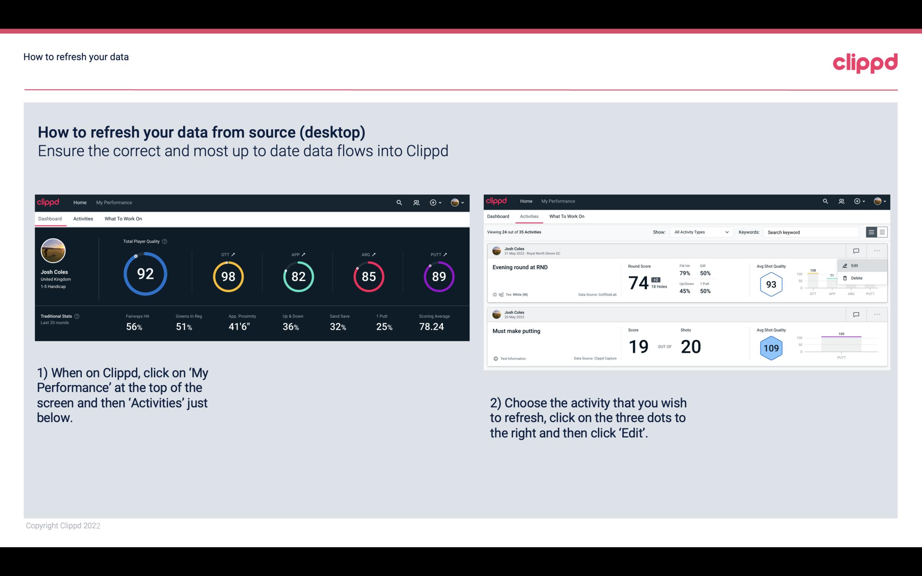
Task: Click the search icon in top navigation
Action: tap(399, 202)
